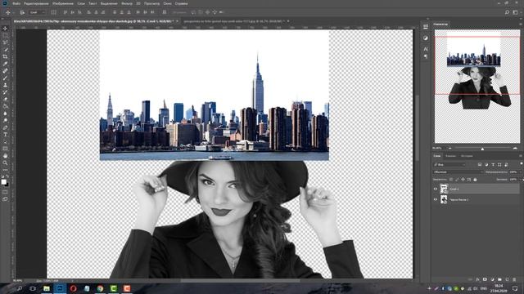Open the Фильтр menu
Viewport: 524px width, 294px height.
coord(127,3)
